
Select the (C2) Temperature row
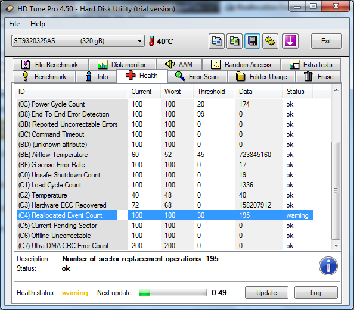point(165,195)
